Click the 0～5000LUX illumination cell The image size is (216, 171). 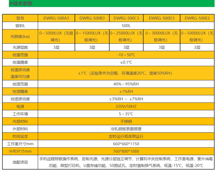56,36
